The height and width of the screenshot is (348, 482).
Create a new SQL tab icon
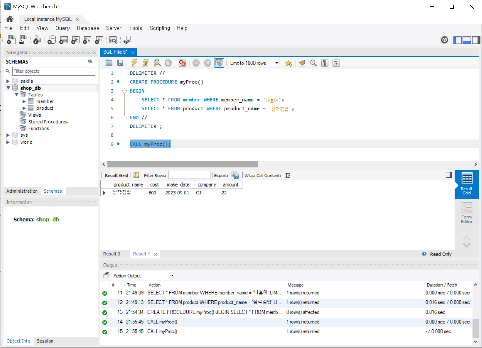pos(11,40)
